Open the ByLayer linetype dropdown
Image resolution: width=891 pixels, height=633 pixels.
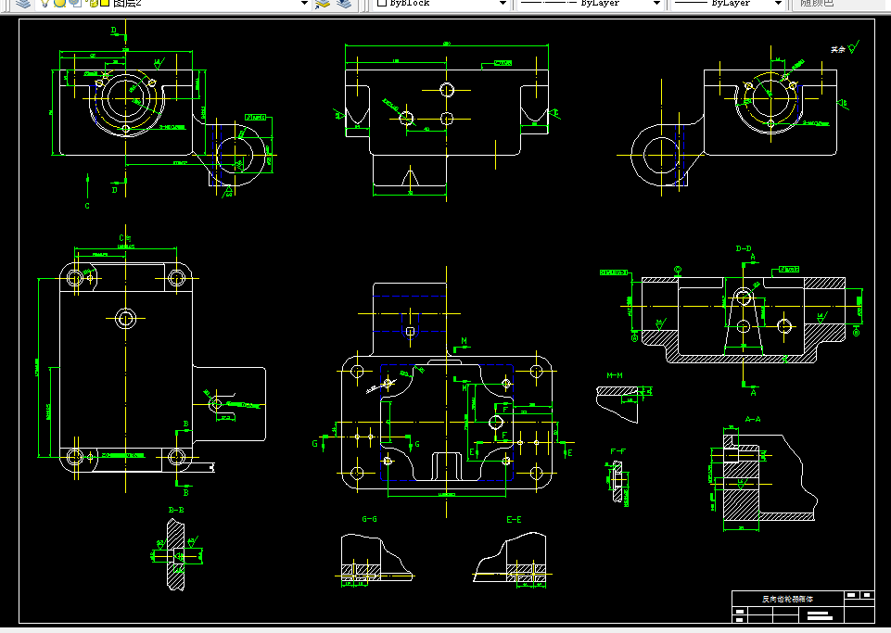coord(656,4)
